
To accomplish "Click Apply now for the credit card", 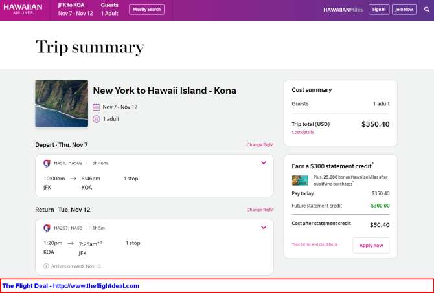I will click(x=371, y=245).
